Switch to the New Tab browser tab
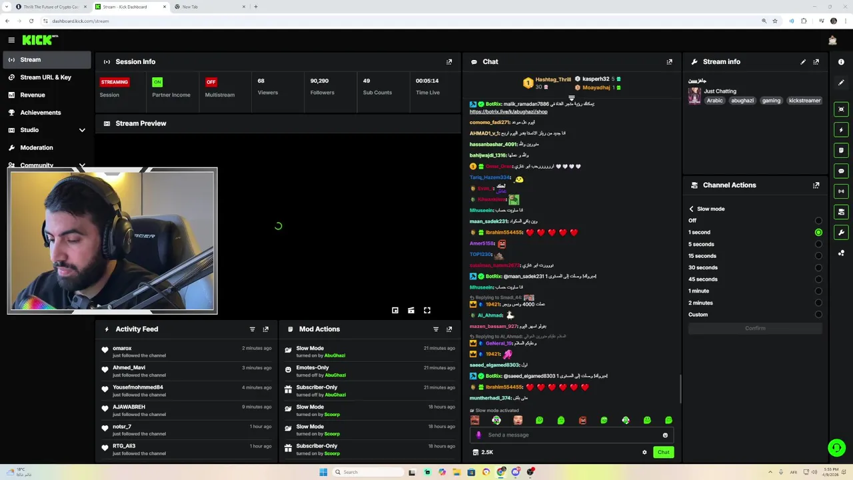The image size is (853, 480). tap(209, 7)
